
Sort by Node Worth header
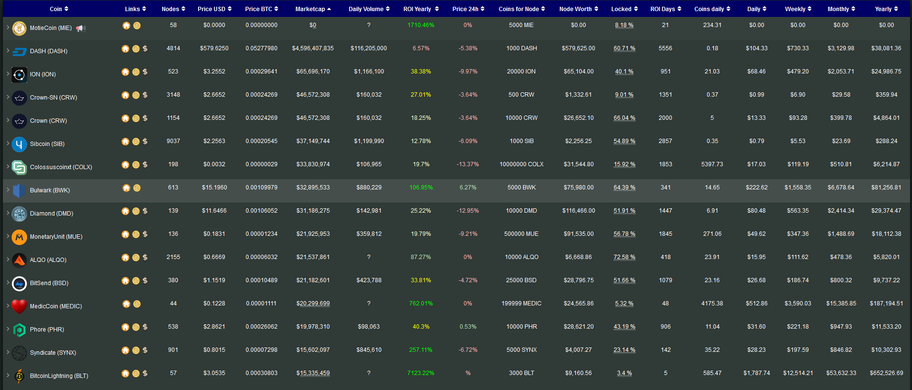579,9
